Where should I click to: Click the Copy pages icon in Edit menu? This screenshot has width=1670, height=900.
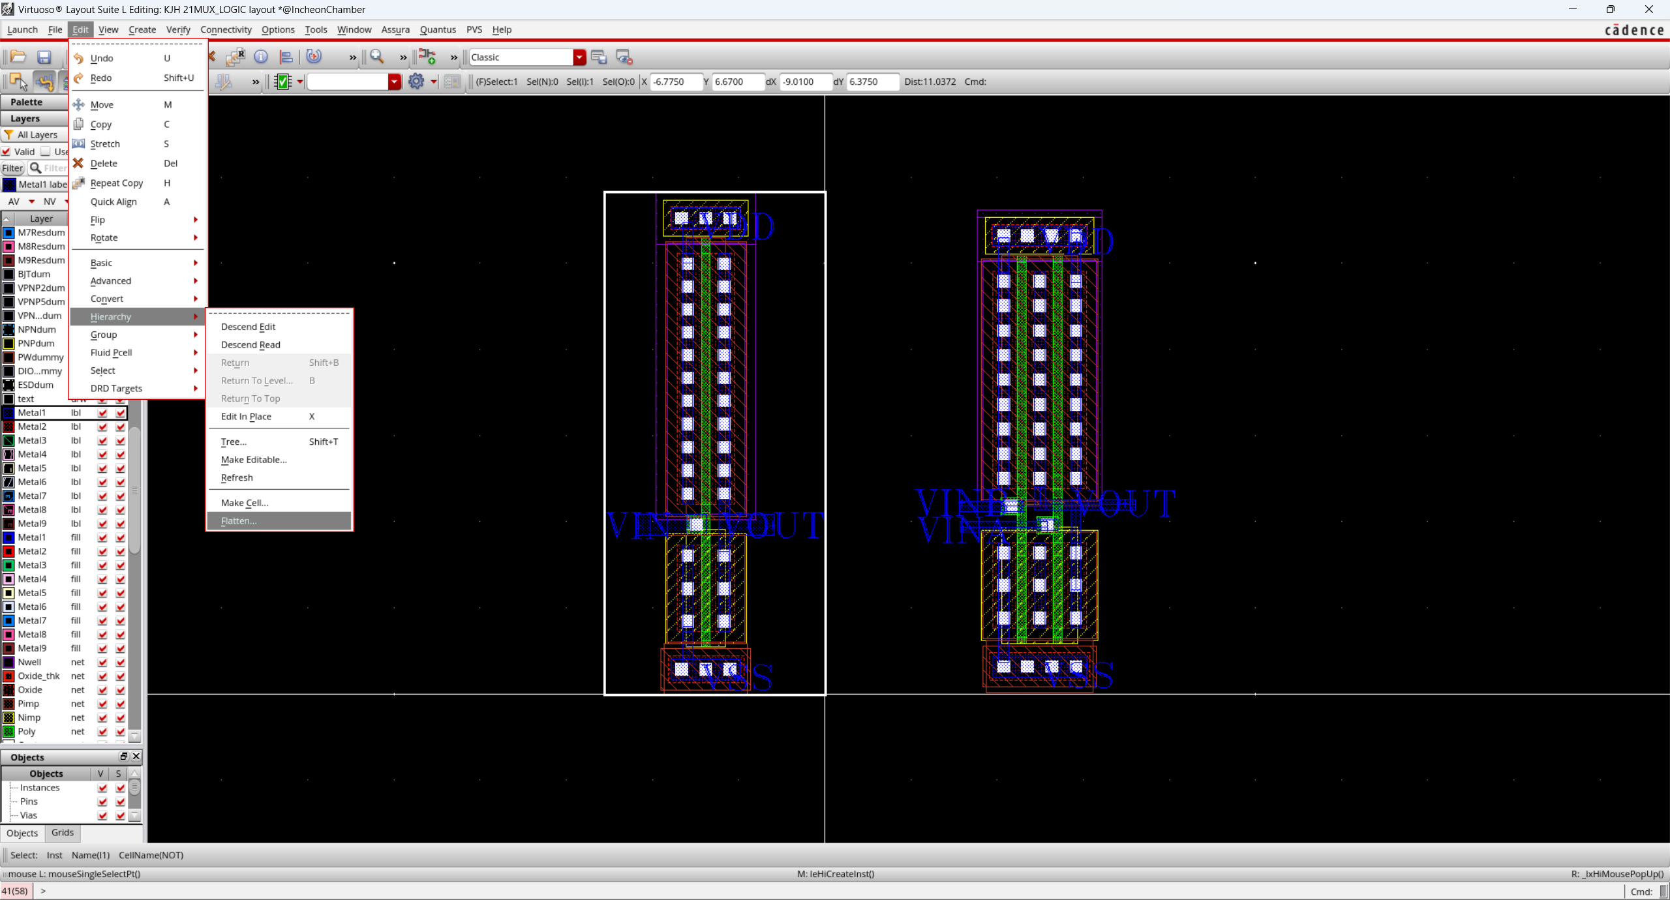[x=78, y=124]
